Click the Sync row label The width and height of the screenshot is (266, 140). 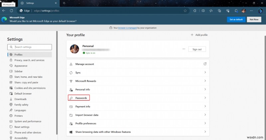[78, 72]
